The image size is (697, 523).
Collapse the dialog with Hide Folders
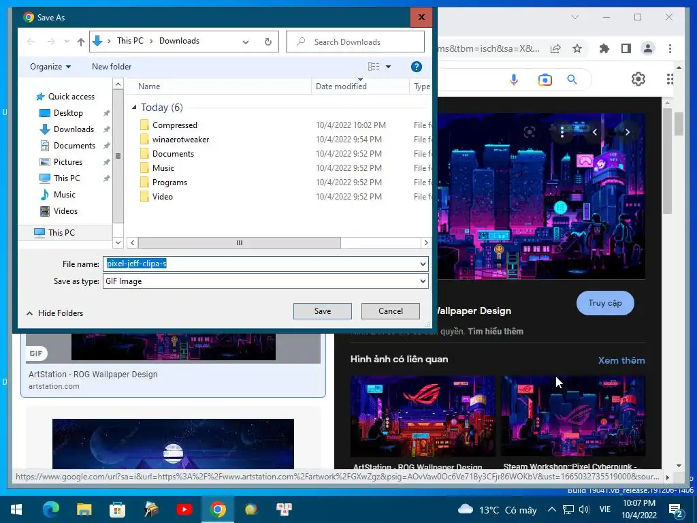click(54, 313)
